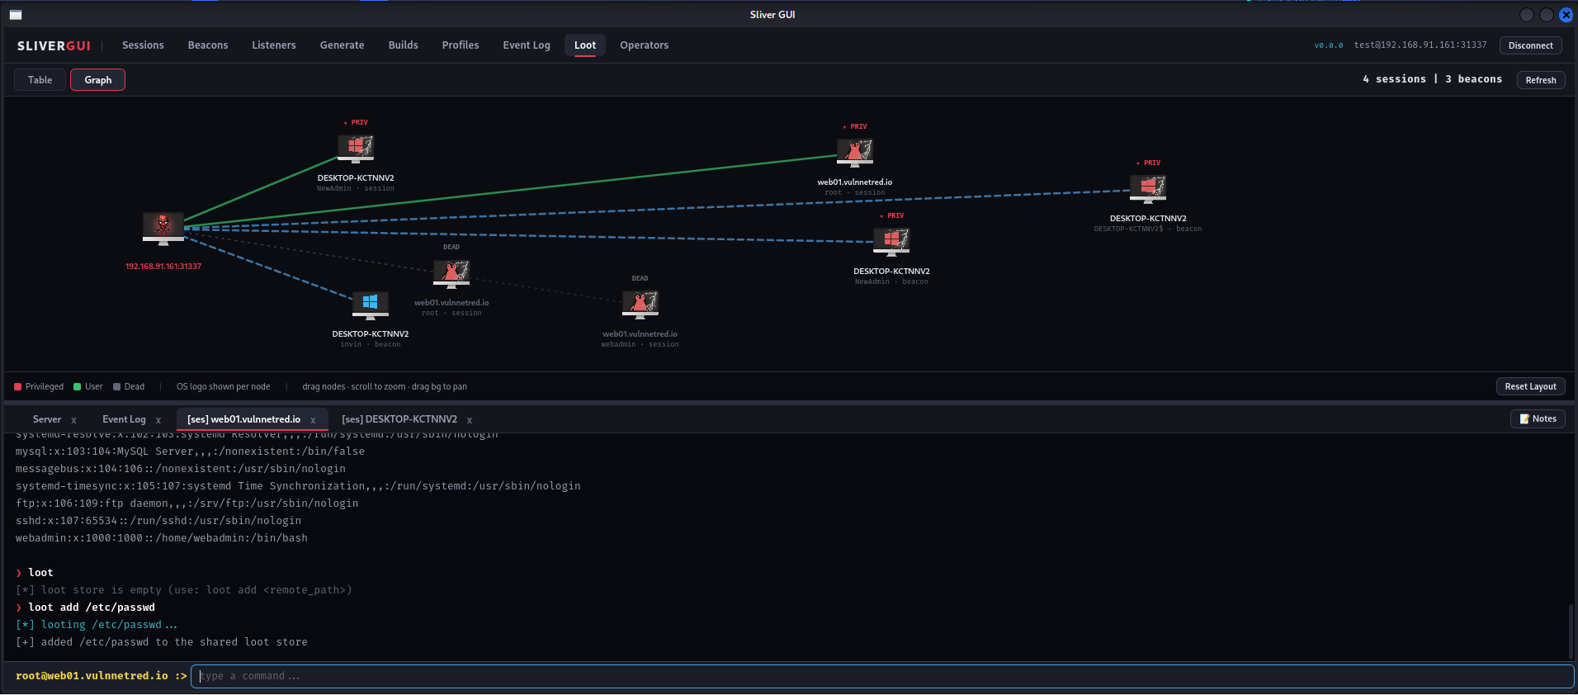This screenshot has height=695, width=1578.
Task: Select the [ses] web01.vulnnetred.io console tab
Action: pos(243,419)
